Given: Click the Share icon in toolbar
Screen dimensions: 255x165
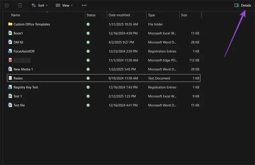Looking at the screenshot, I should pos(7,5).
